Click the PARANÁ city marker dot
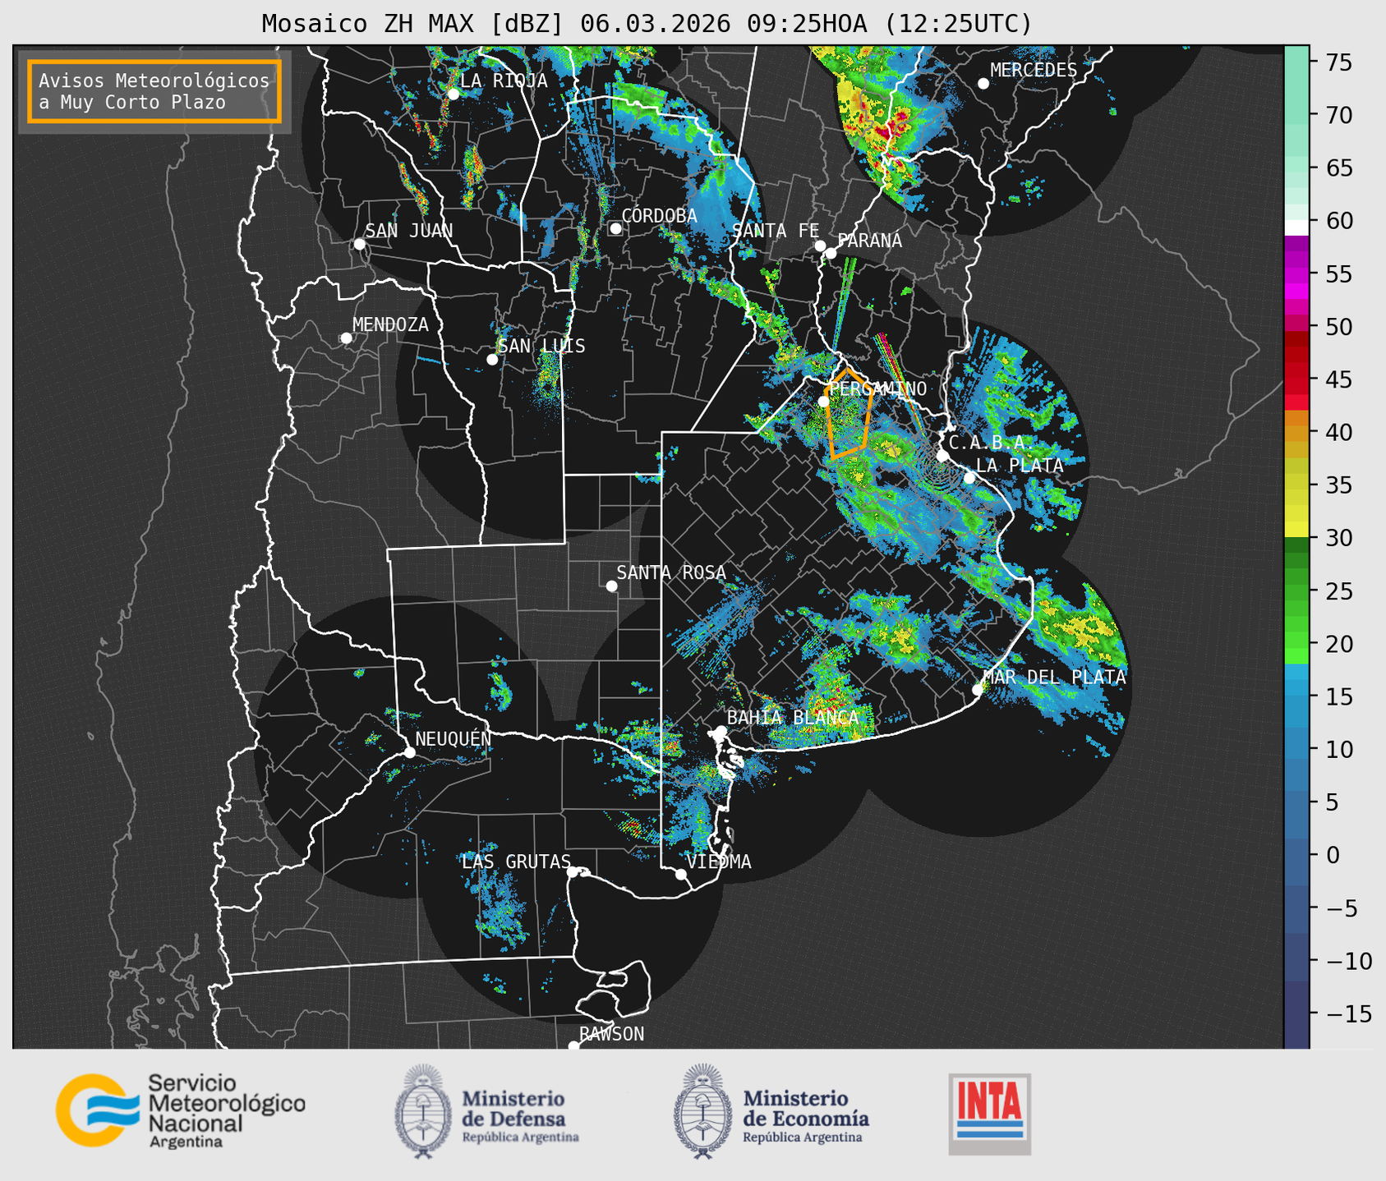 pyautogui.click(x=831, y=253)
